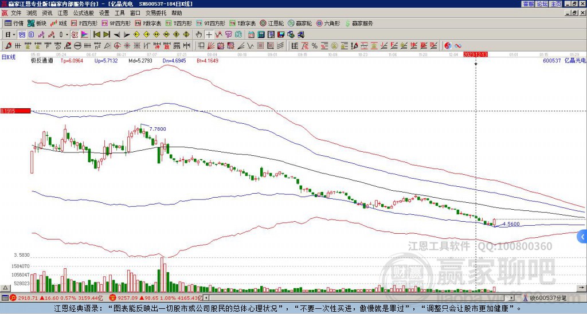Screen dimensions: 587x314
Task: Toggle the crosshair cursor tool
Action: click(x=209, y=35)
